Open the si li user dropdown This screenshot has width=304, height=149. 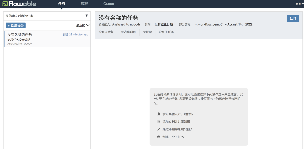pos(300,4)
